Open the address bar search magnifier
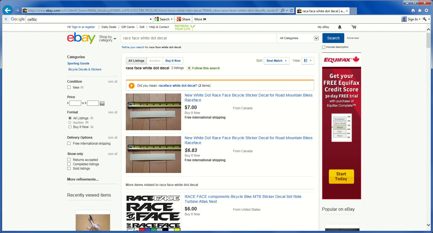Viewport: 433px width, 233px height. tap(282, 11)
